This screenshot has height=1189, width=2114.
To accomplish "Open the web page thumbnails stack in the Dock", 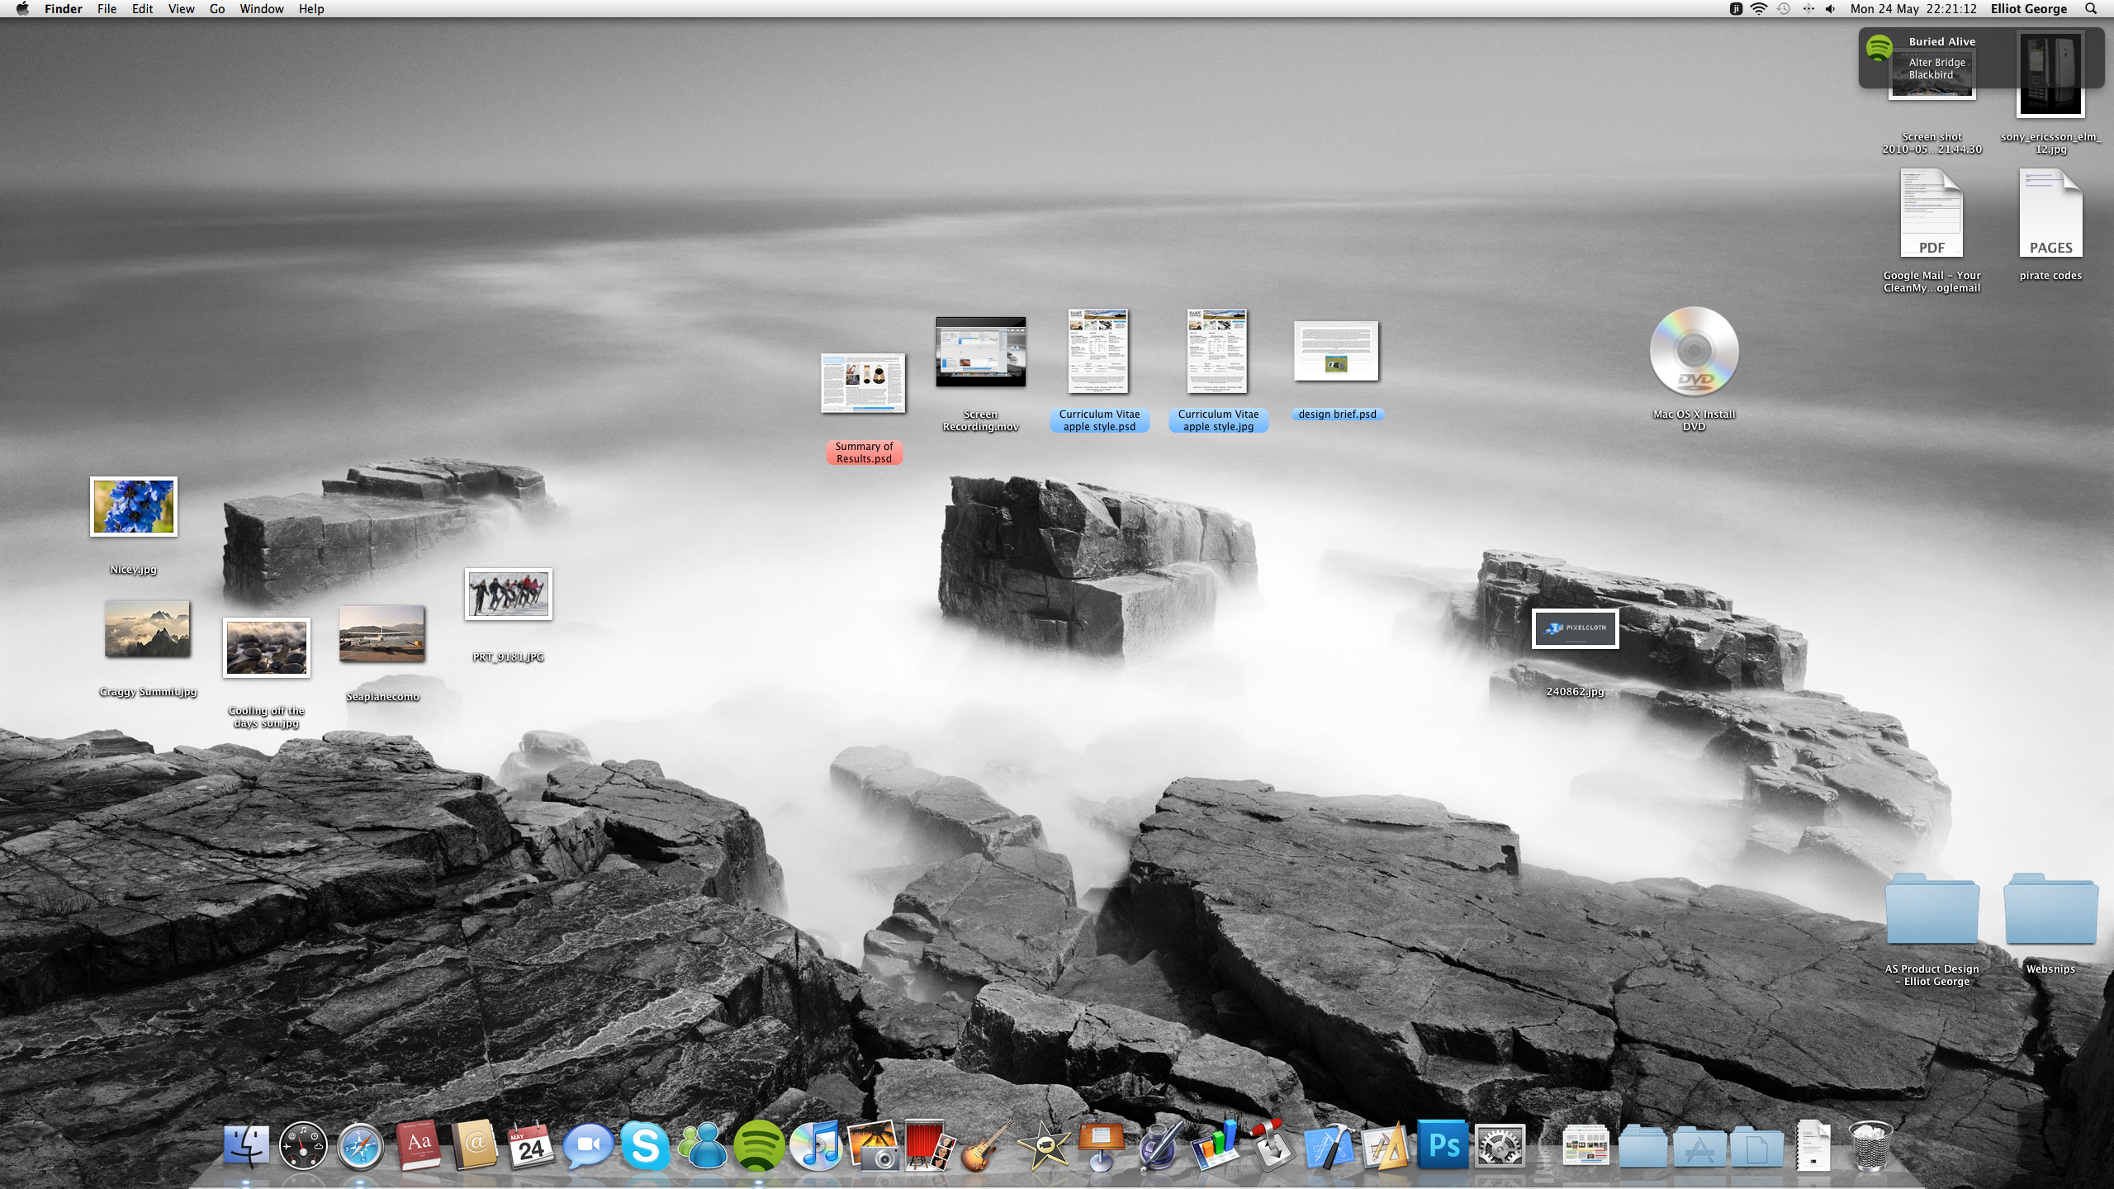I will point(1585,1146).
